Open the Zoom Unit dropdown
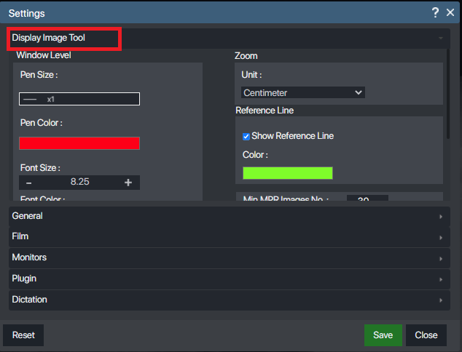 (302, 92)
